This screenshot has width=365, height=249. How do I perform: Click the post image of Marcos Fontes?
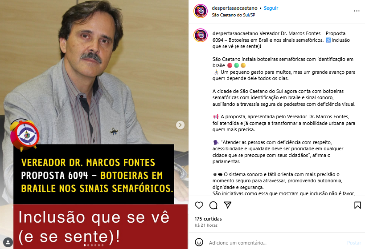click(x=94, y=124)
